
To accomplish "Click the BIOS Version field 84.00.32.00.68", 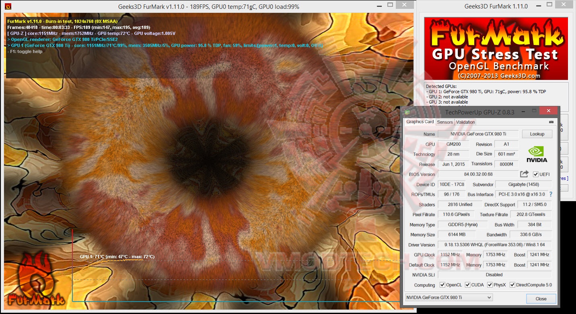I will pyautogui.click(x=478, y=174).
